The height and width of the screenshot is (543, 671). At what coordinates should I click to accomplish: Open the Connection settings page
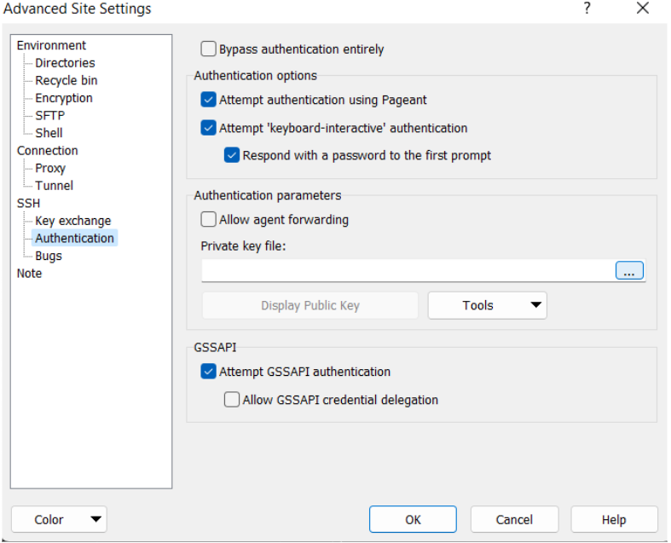[48, 151]
